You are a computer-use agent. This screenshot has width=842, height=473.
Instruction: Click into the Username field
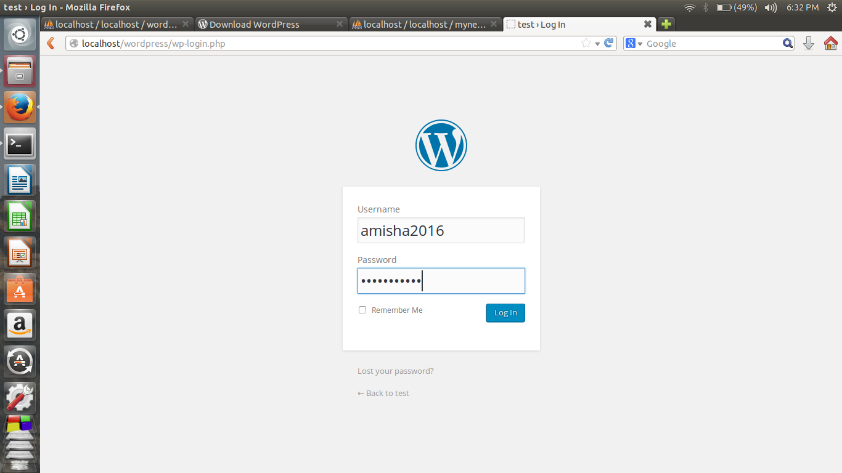(441, 230)
